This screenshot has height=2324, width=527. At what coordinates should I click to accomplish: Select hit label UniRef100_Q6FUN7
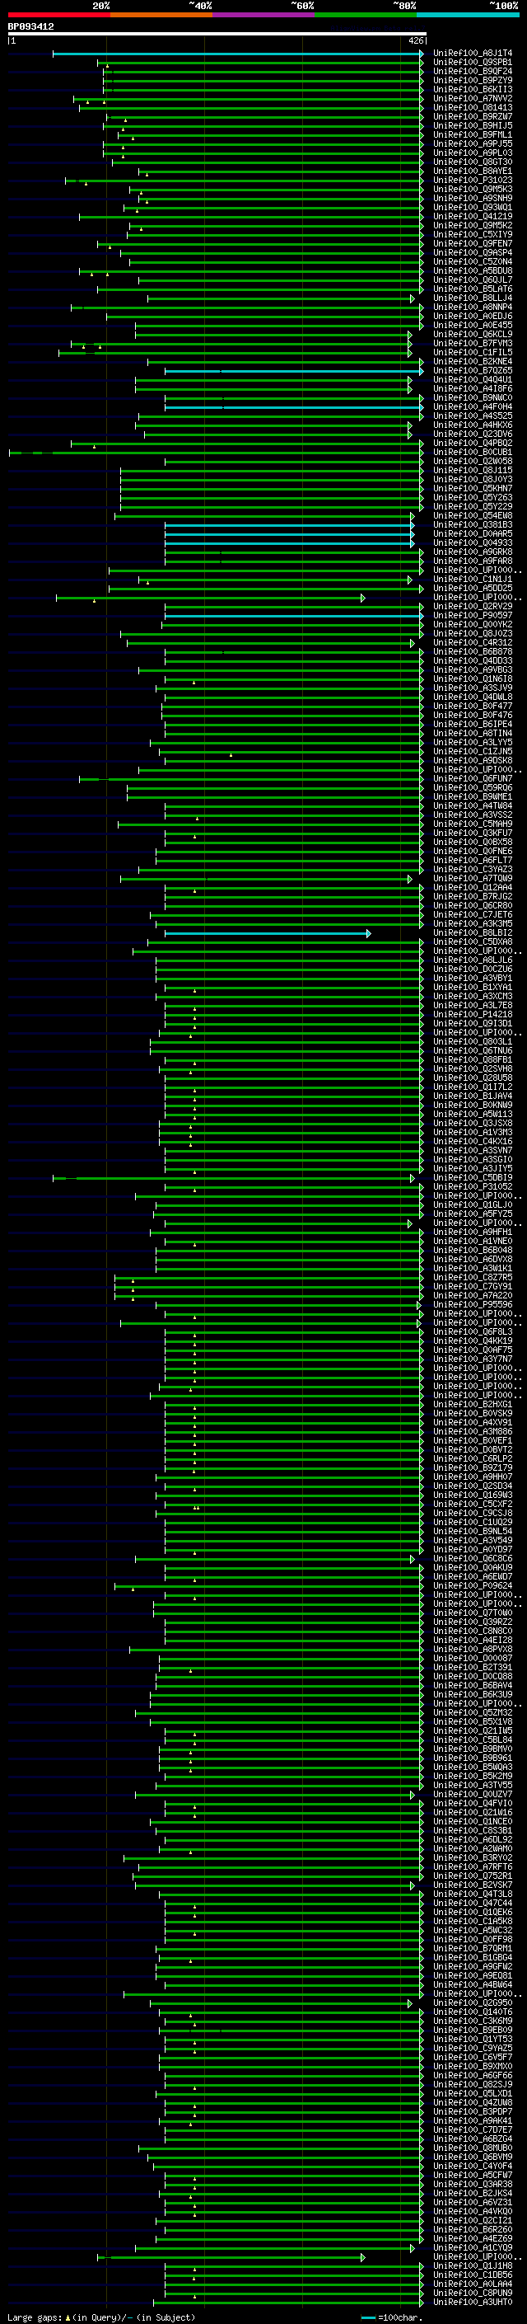[x=472, y=778]
